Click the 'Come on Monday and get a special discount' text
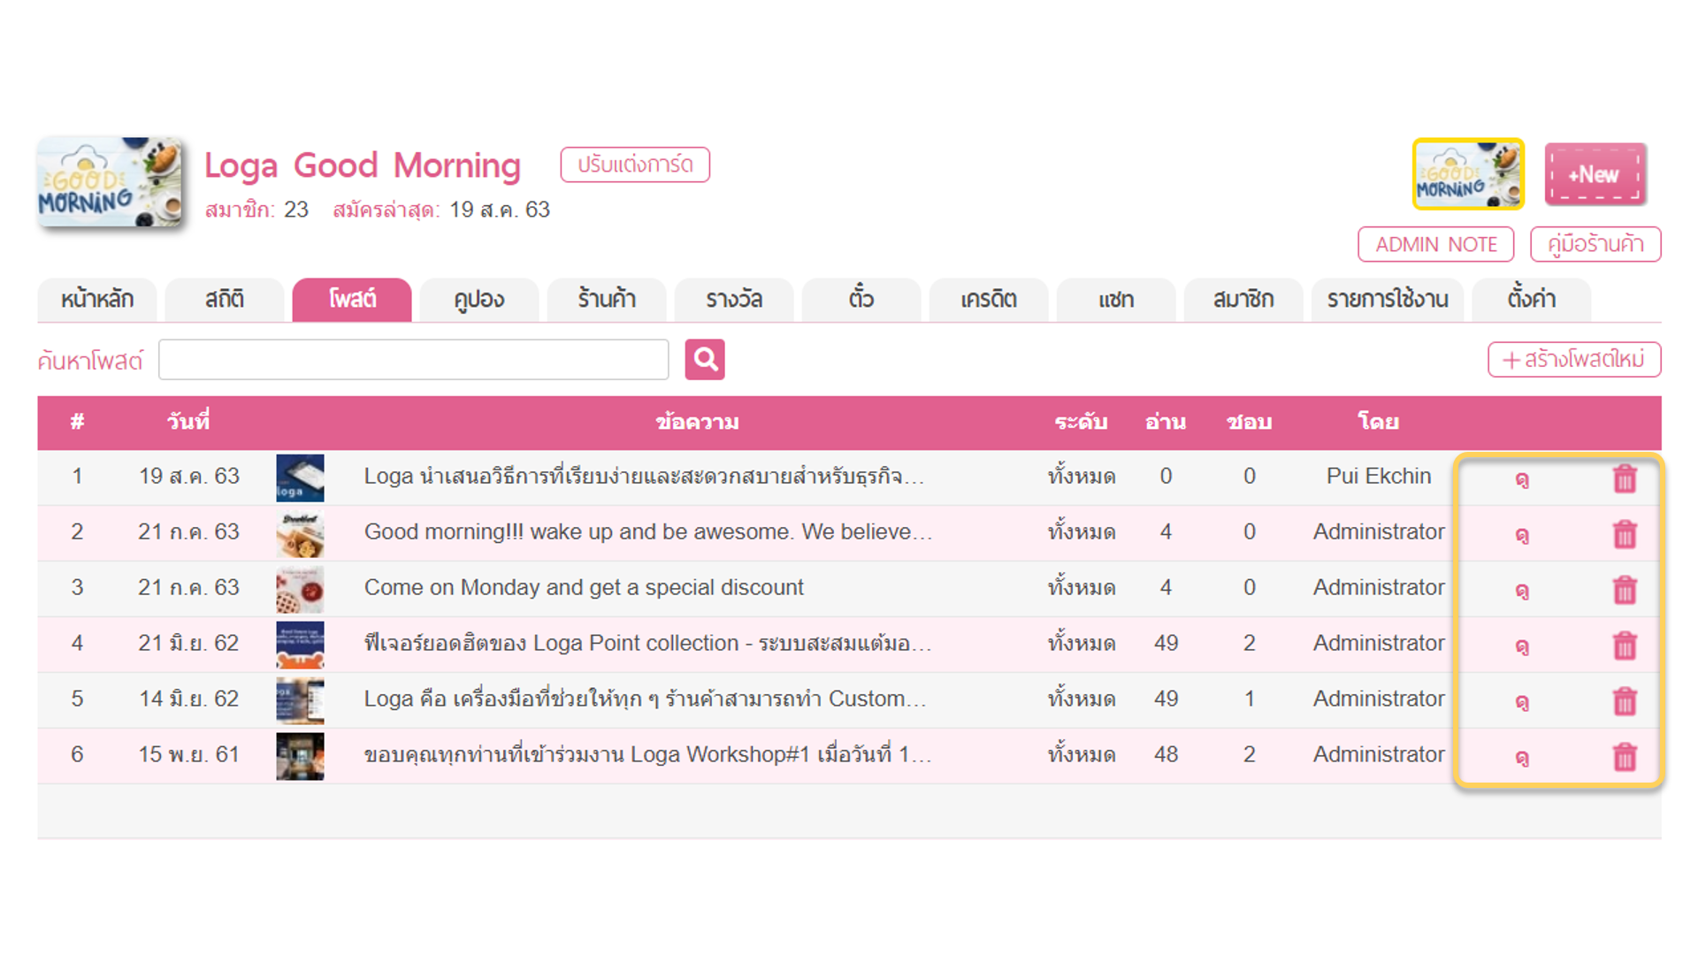The height and width of the screenshot is (955, 1698). tap(584, 587)
